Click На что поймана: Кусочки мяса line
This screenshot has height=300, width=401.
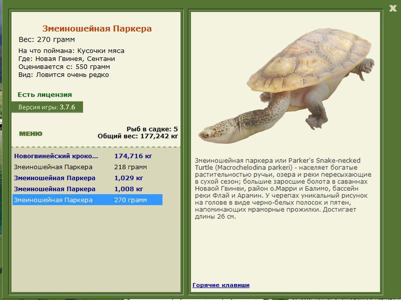71,51
